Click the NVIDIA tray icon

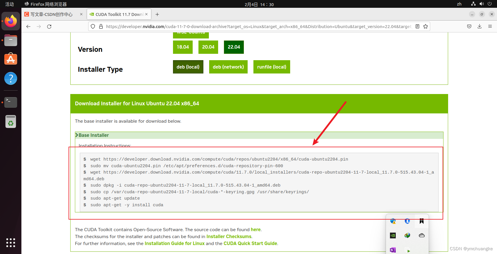click(x=393, y=235)
